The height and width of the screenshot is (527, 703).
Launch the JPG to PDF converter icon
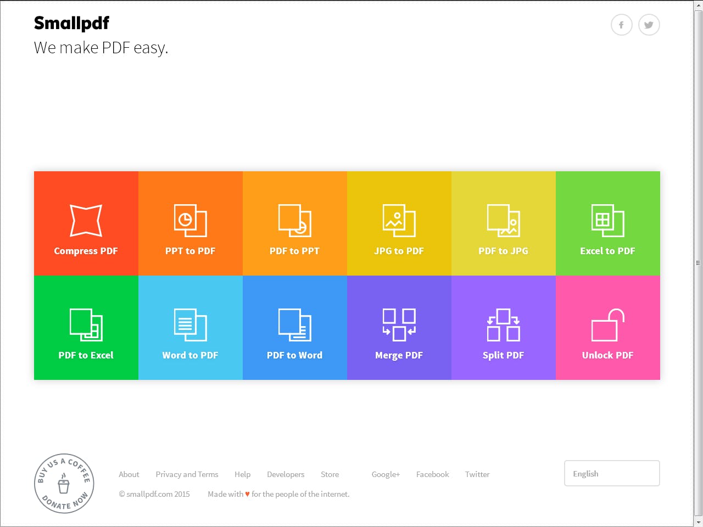(x=399, y=220)
